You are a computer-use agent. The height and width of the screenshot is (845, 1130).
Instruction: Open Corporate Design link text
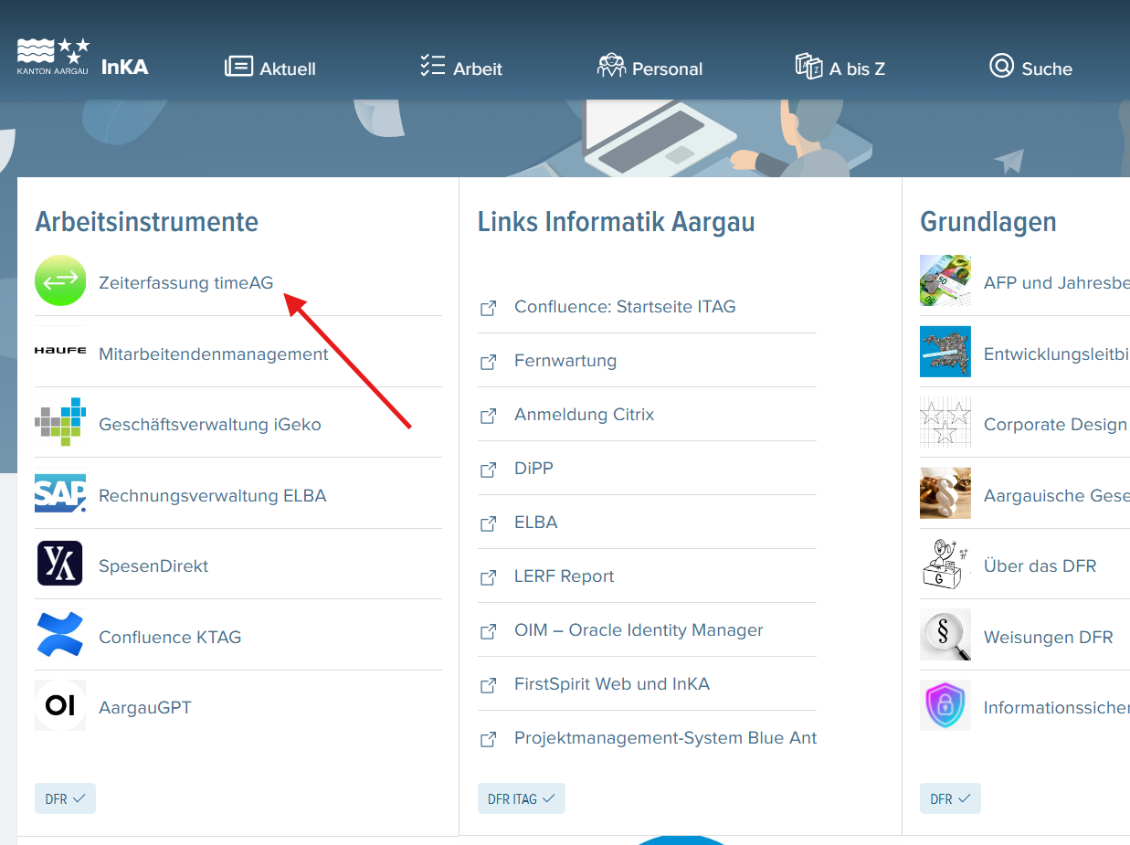click(x=1055, y=425)
